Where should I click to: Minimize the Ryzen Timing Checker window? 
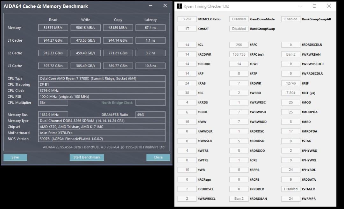[300, 6]
